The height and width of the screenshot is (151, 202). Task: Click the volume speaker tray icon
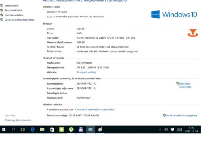[166, 130]
